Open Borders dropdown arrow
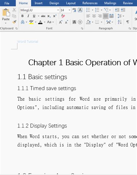 [x=101, y=22]
